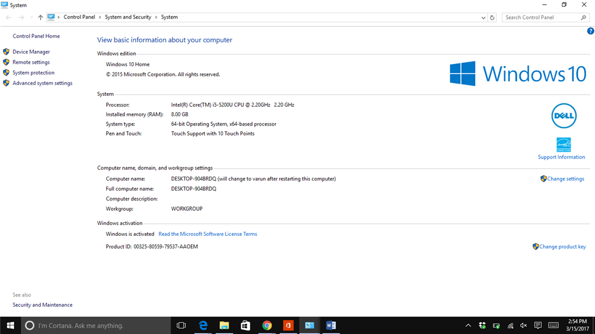
Task: Select Control Panel in breadcrumb
Action: [79, 17]
